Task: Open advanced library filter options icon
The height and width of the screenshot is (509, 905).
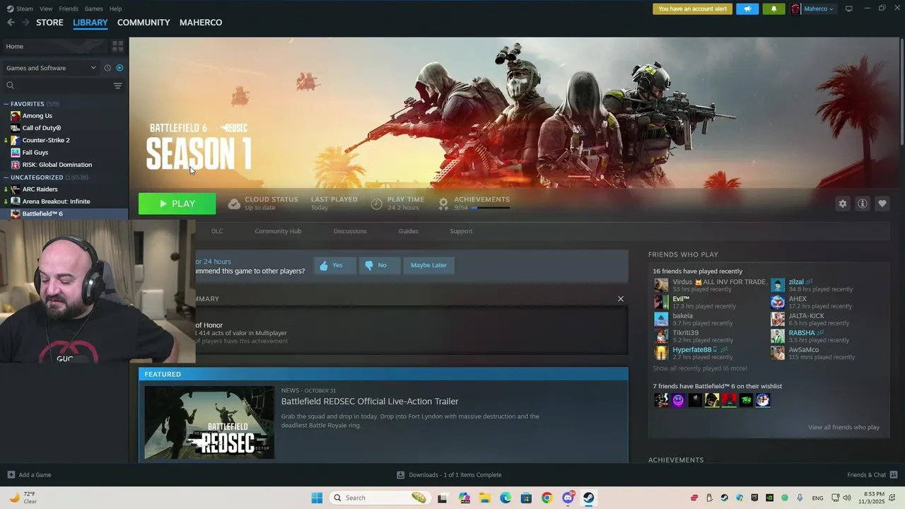Action: point(117,86)
